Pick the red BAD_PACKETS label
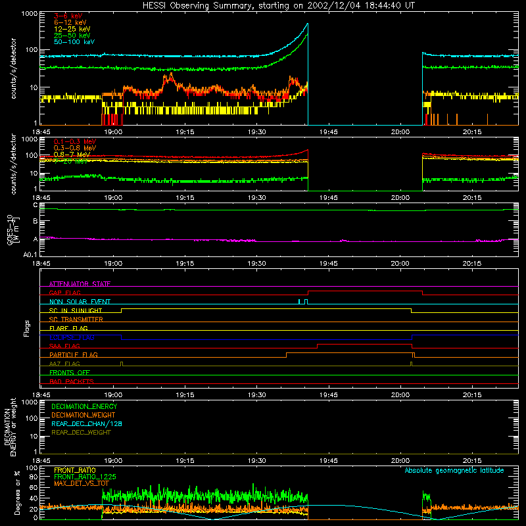Screen dimensions: 526x526 pyautogui.click(x=72, y=381)
